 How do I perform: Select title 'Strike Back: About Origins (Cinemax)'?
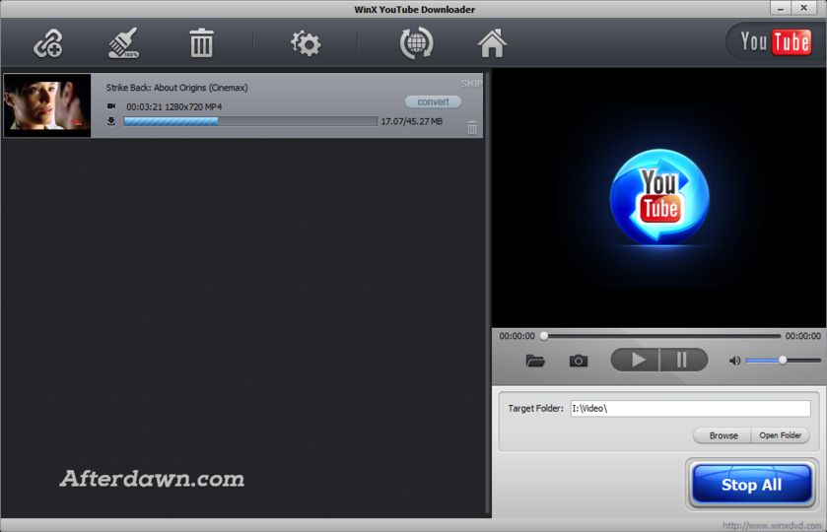tap(176, 88)
